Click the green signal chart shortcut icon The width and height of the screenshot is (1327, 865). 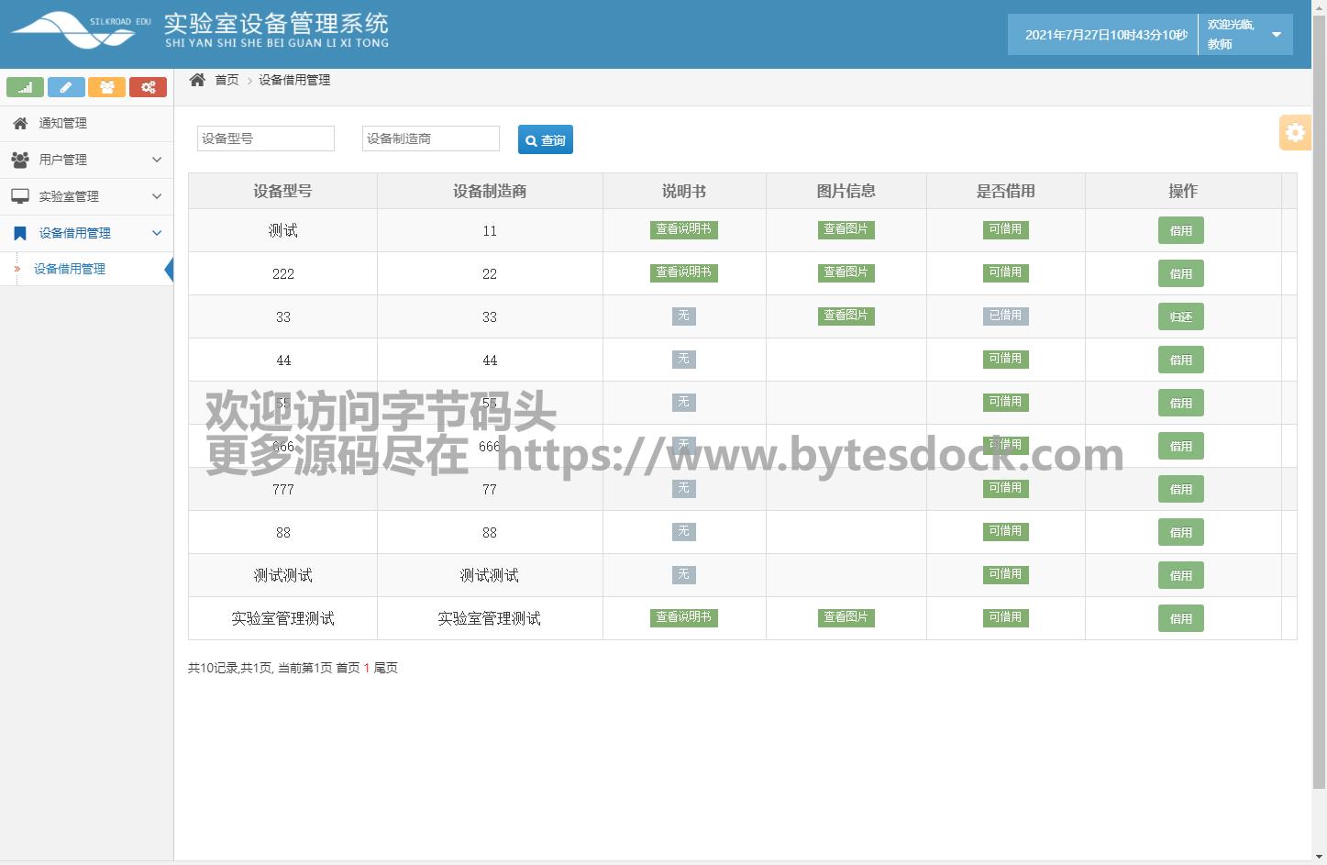(25, 87)
